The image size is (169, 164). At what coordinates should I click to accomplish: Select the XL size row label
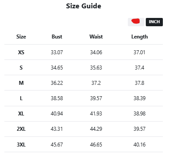coord(21,114)
